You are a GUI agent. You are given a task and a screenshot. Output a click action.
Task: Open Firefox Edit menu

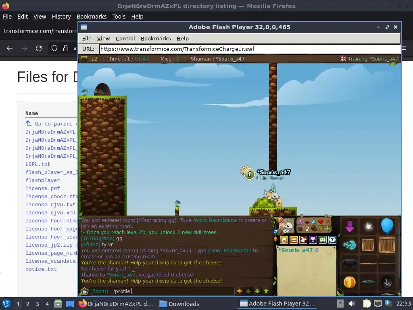pos(23,17)
